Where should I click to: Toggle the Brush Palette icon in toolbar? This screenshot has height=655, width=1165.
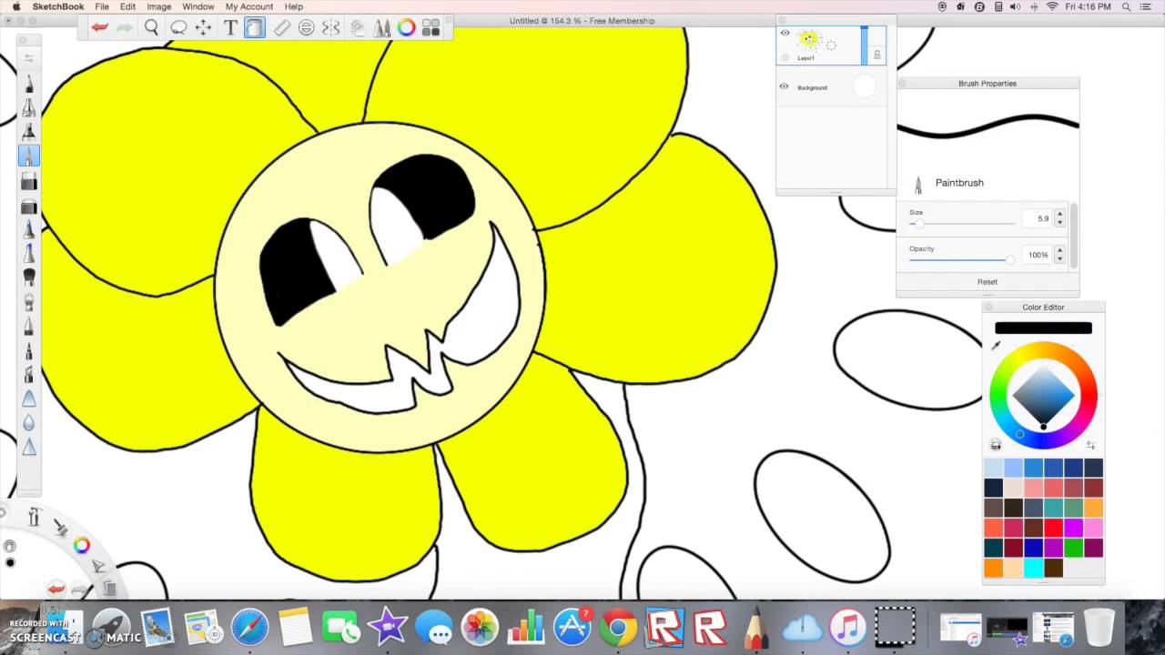coord(381,27)
